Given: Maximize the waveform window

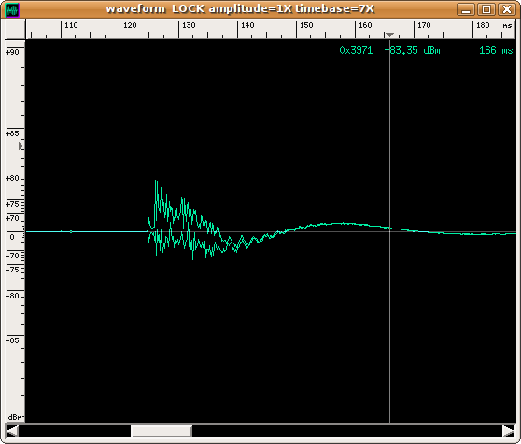Looking at the screenshot, I should tap(486, 9).
